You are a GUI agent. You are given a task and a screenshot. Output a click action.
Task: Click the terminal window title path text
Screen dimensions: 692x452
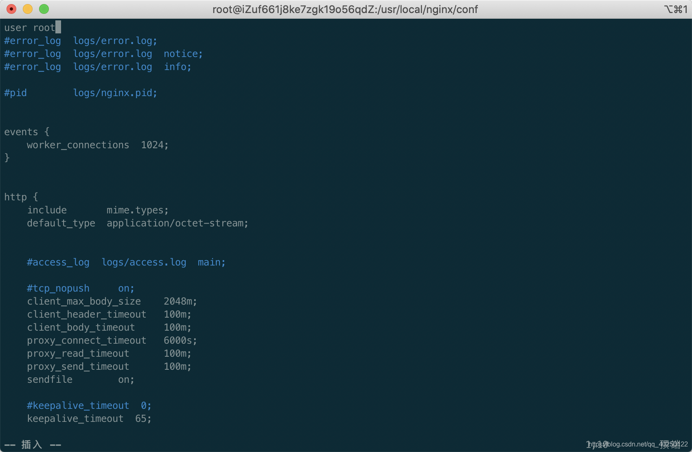click(345, 9)
